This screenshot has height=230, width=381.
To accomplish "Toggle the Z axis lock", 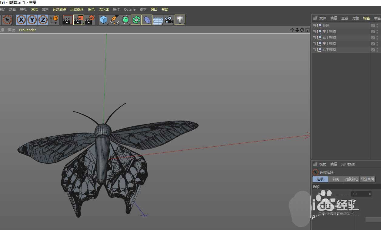I will 43,20.
